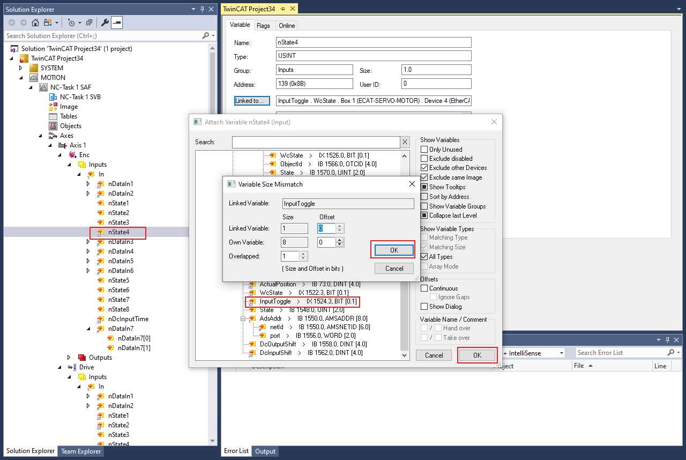Click the Objects node icon
Image resolution: width=686 pixels, height=460 pixels.
coord(53,126)
